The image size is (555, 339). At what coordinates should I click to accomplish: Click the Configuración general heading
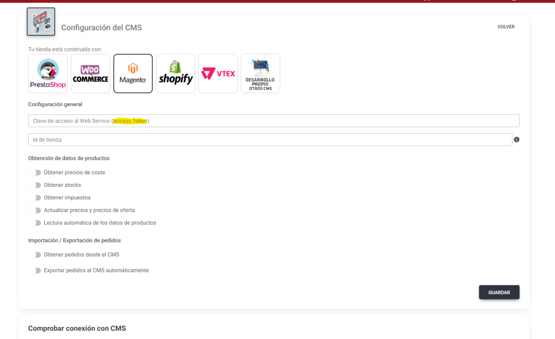click(55, 105)
